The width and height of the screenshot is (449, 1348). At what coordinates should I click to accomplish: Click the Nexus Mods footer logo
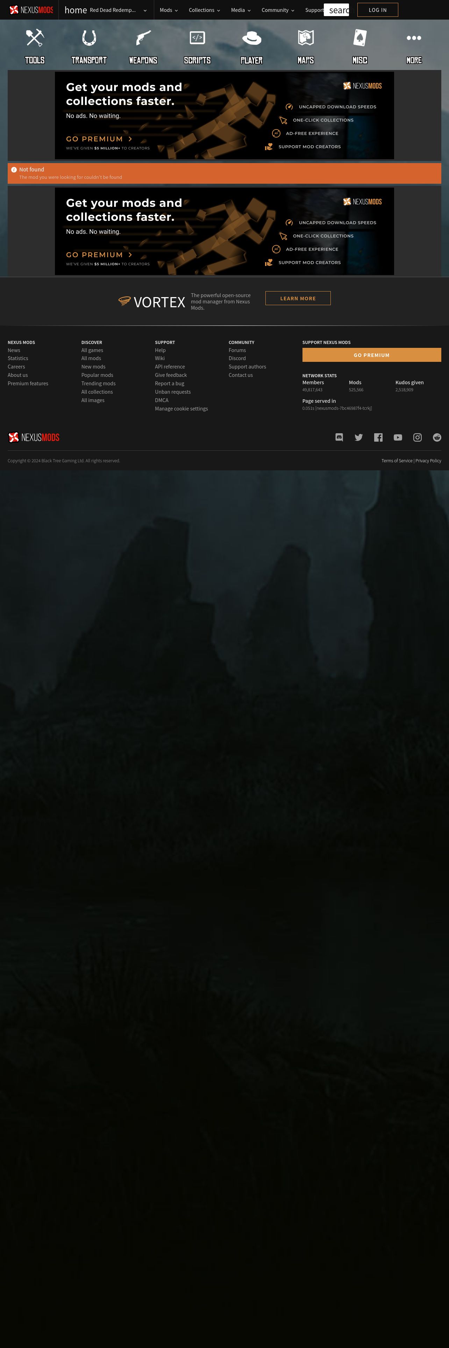pos(34,437)
